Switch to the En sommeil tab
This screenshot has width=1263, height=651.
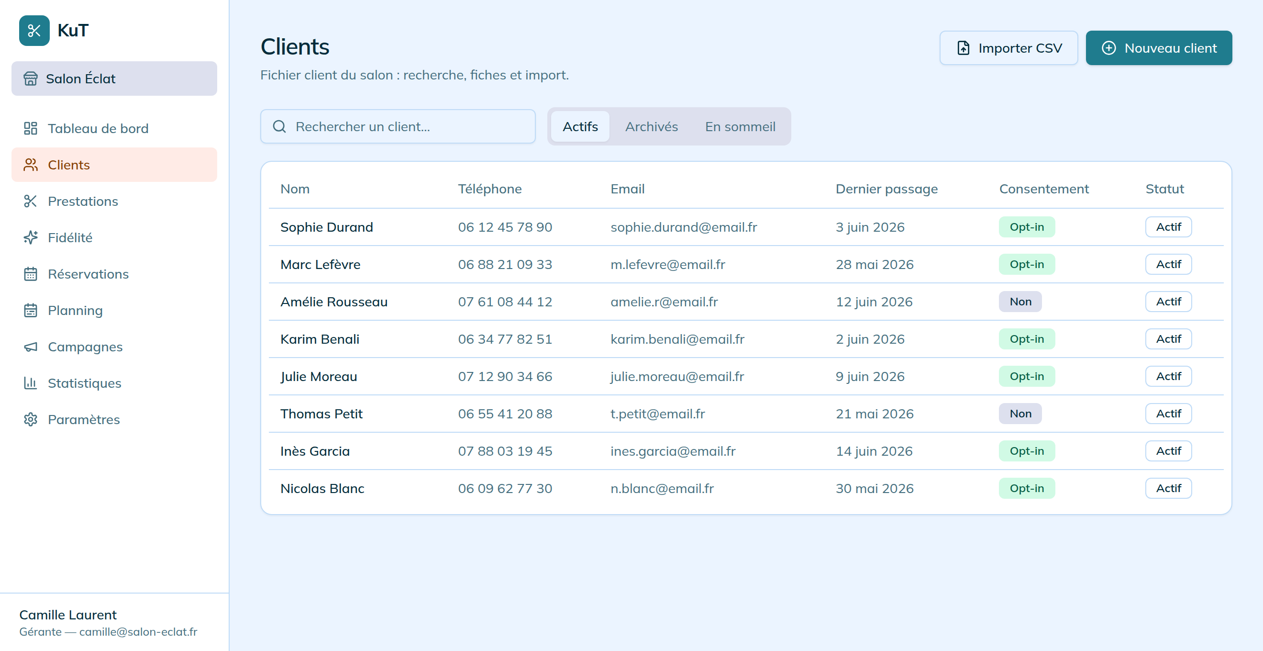[740, 126]
